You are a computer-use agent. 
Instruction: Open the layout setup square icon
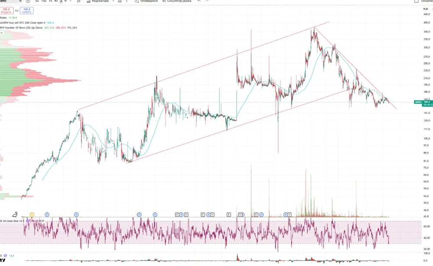click(x=417, y=1)
